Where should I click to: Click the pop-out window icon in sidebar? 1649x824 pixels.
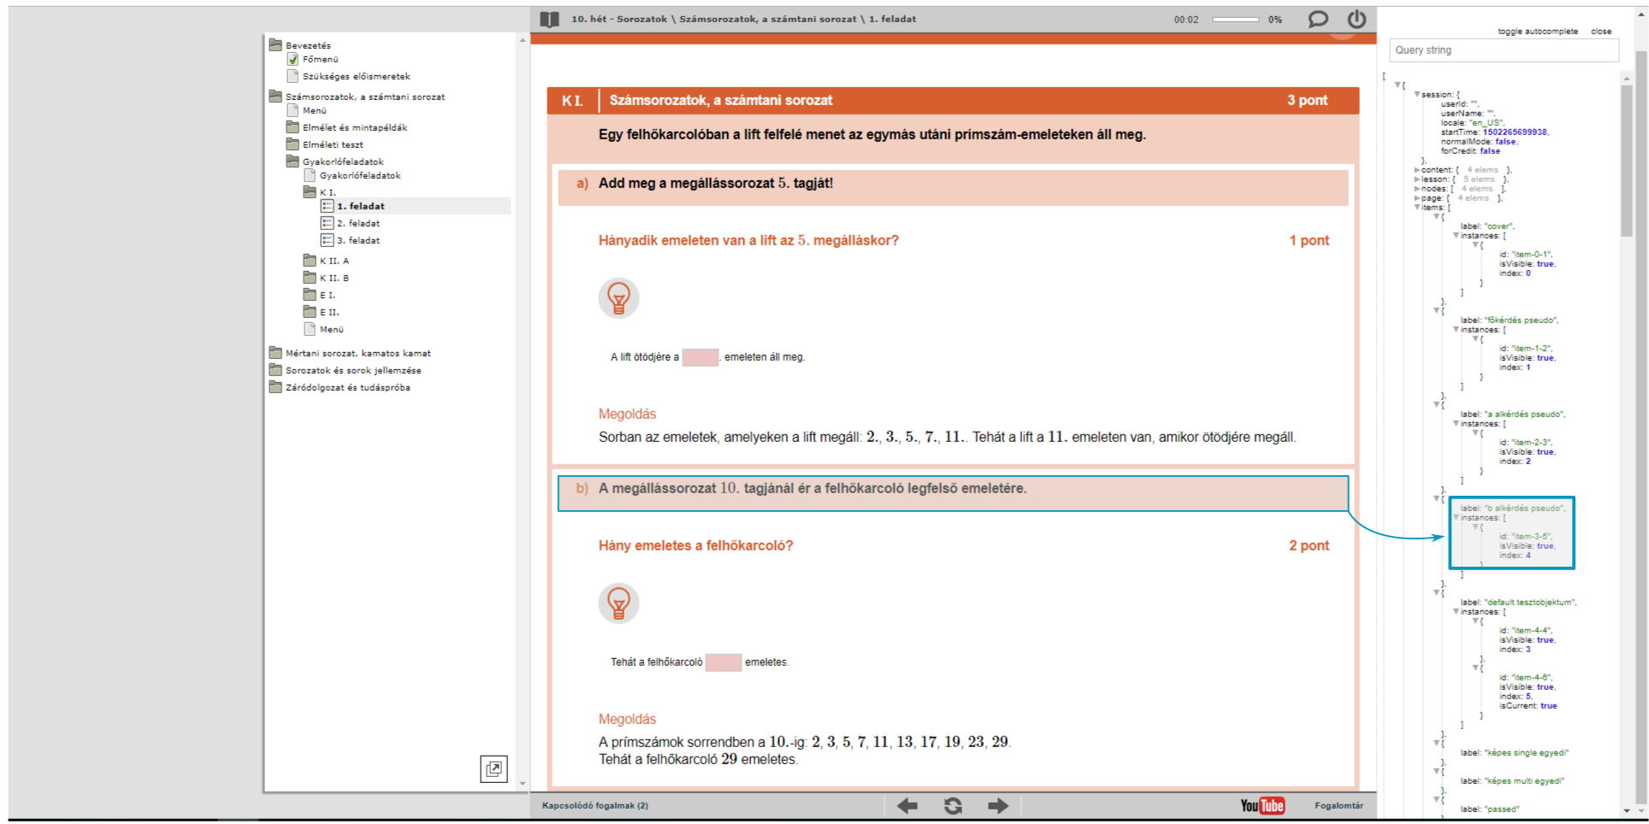494,768
